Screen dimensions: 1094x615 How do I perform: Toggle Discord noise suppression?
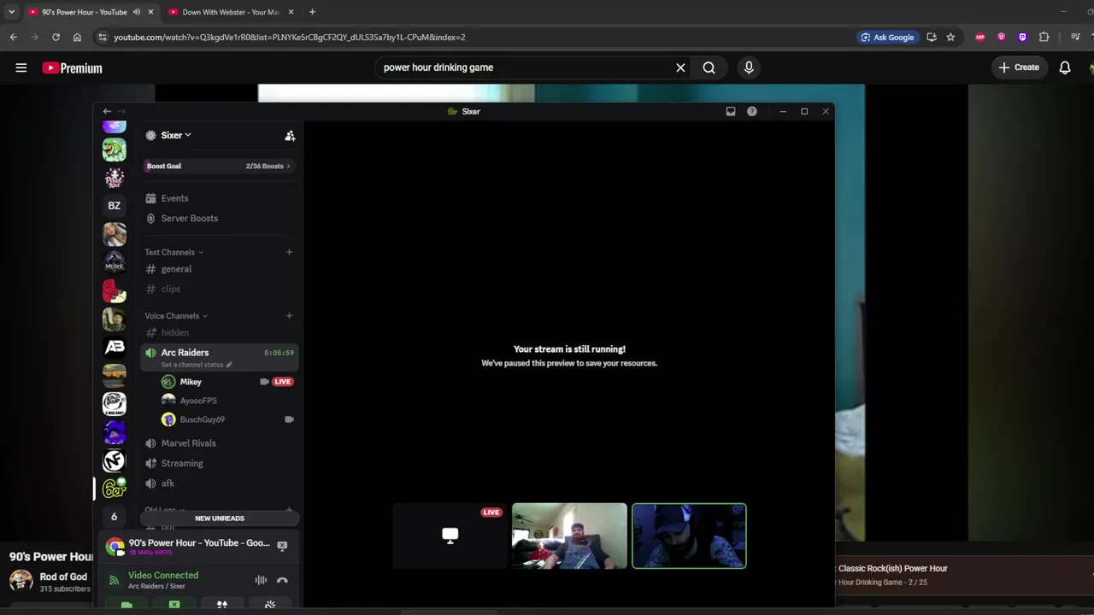pyautogui.click(x=261, y=581)
